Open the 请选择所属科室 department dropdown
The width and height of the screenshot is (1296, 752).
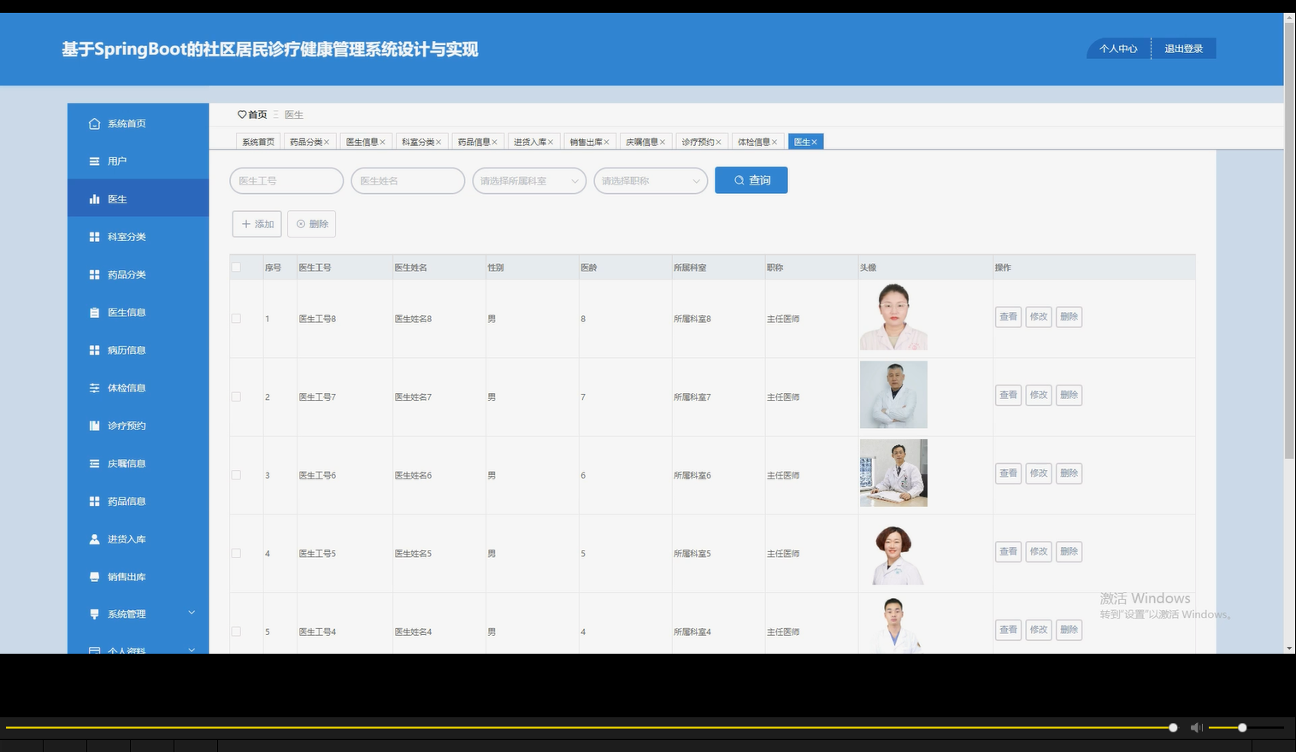(528, 180)
